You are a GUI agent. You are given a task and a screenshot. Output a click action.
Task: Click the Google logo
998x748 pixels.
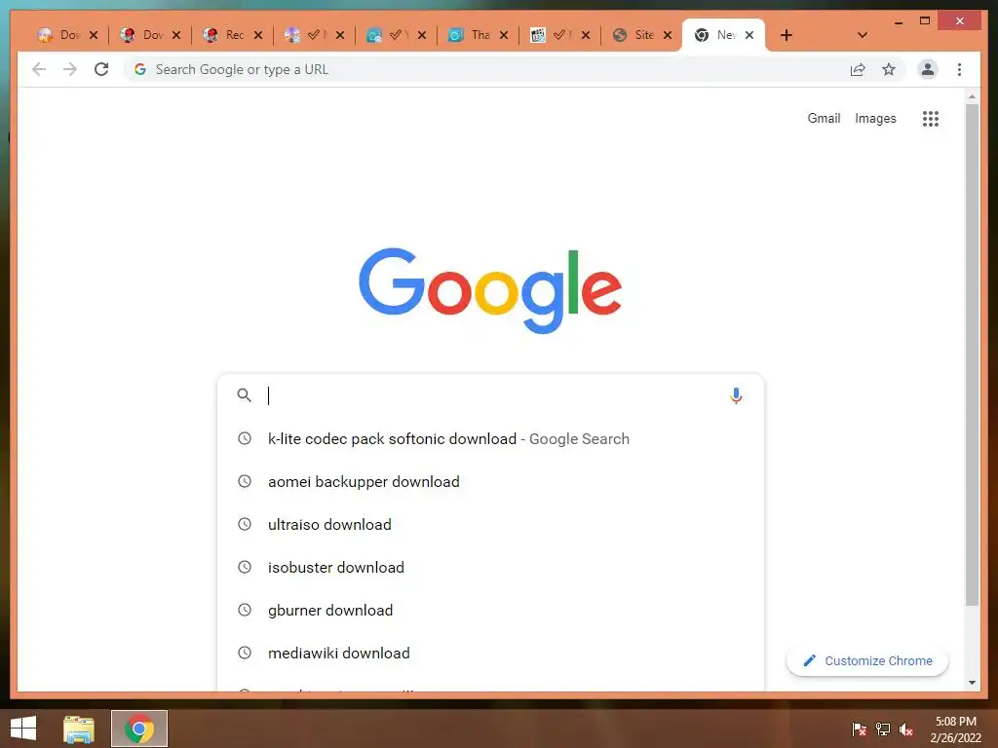click(x=490, y=290)
